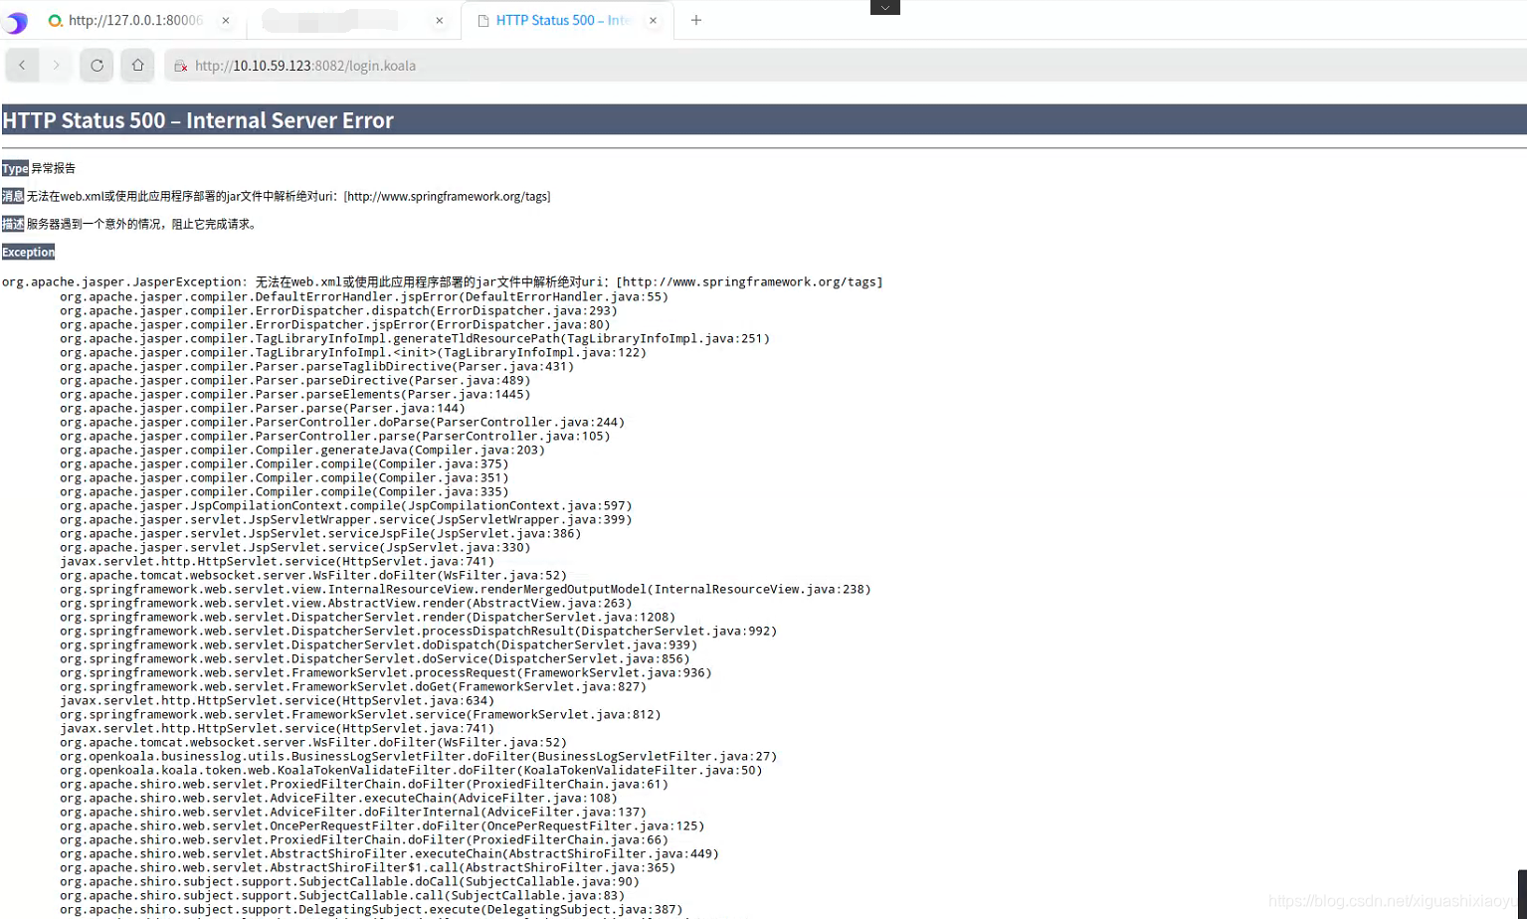Click the DefaultErrorHandler.jspError stack line
The image size is (1527, 919).
tap(363, 296)
